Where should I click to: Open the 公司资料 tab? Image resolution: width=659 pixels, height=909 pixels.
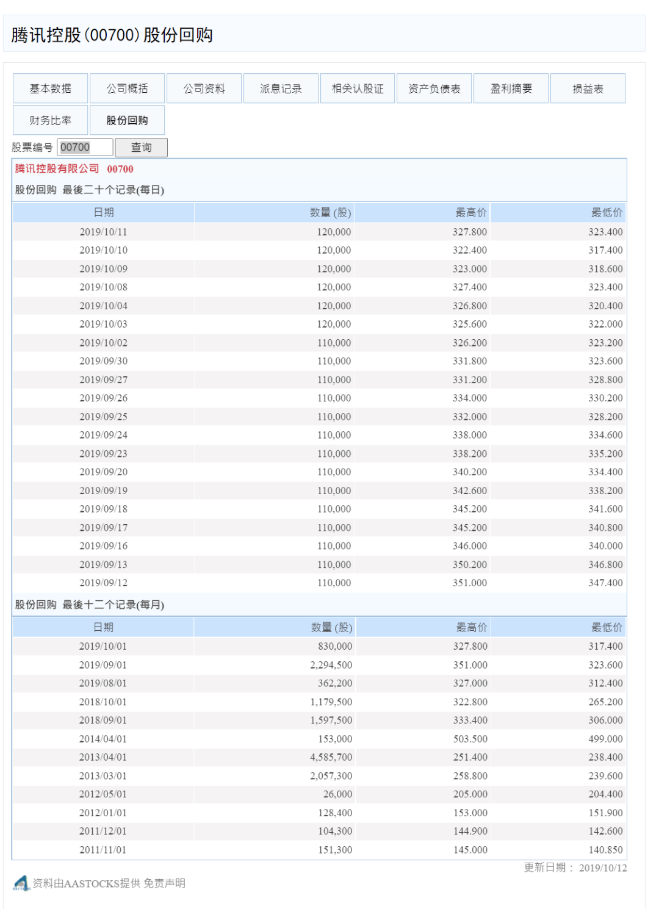(x=204, y=88)
